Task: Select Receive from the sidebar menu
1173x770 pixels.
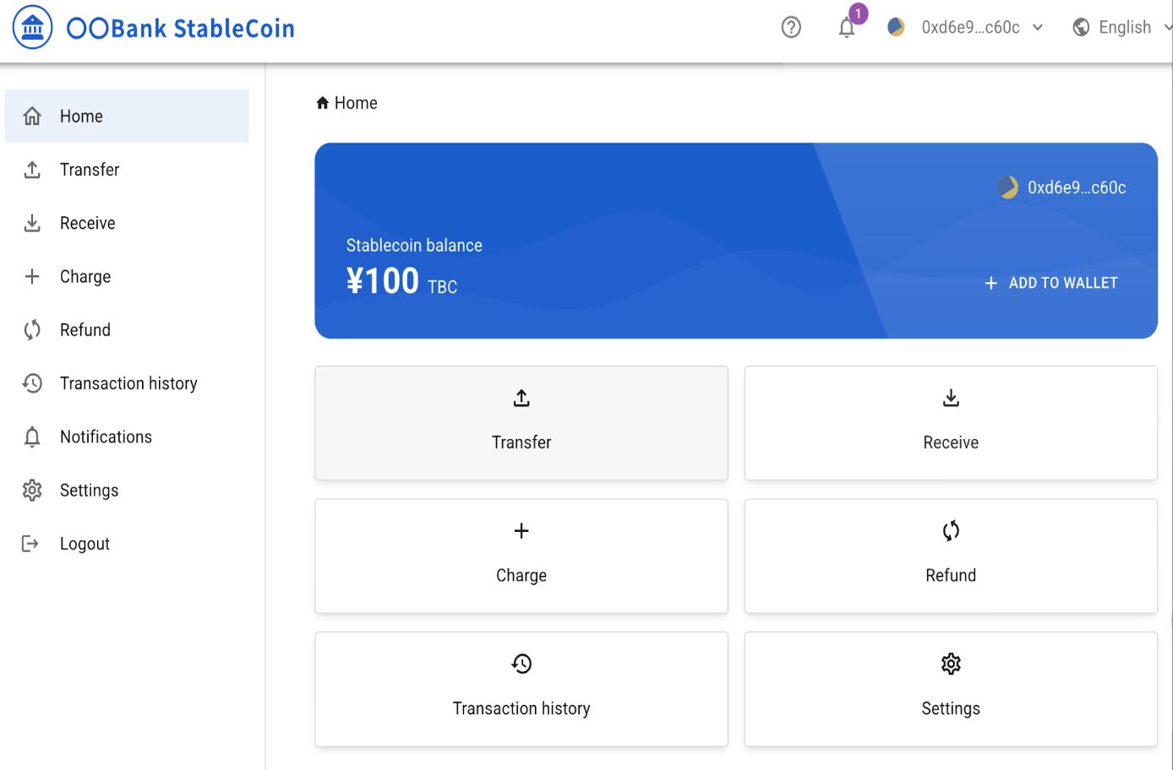Action: tap(87, 222)
